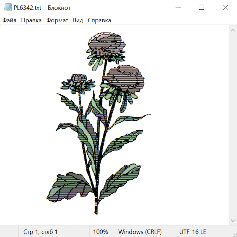Viewport: 237px width, 237px height.
Task: Click the Windows (CRLF) status field
Action: (x=140, y=232)
